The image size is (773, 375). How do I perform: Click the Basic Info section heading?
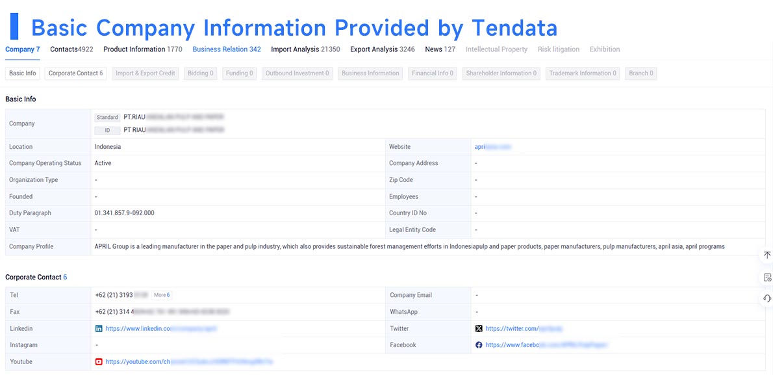[x=20, y=99]
